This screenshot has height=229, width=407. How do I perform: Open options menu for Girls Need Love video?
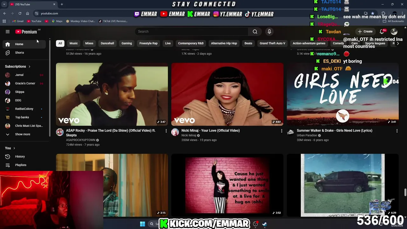(x=397, y=131)
